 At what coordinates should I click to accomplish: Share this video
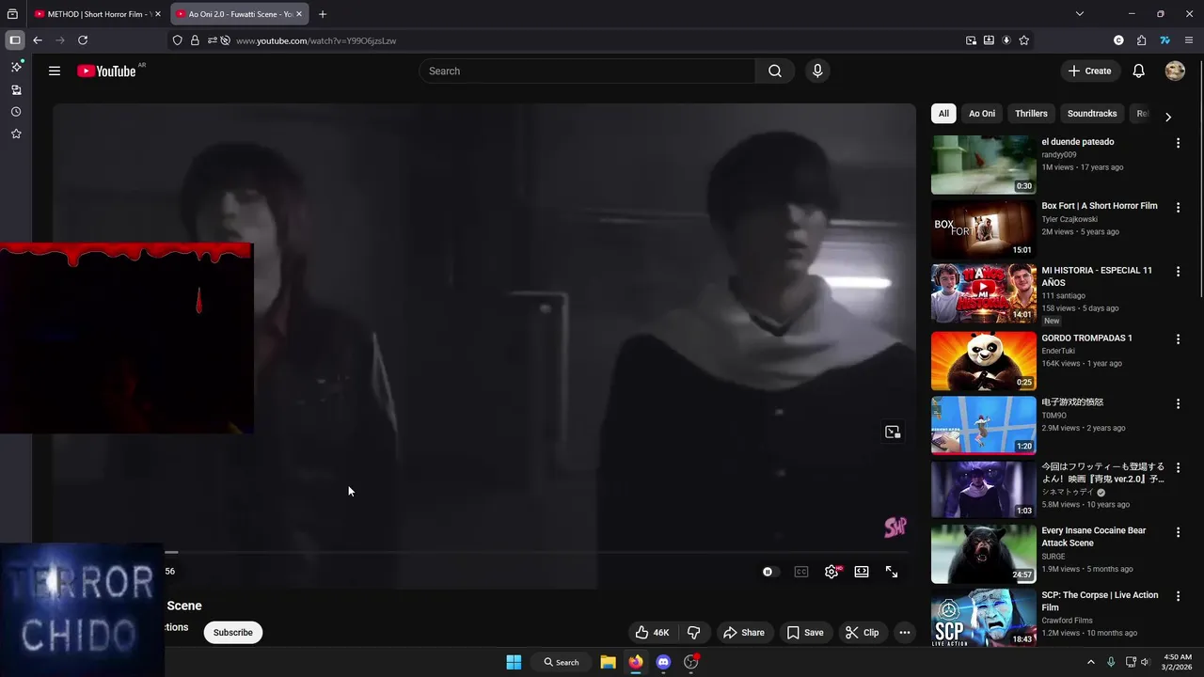(x=745, y=633)
